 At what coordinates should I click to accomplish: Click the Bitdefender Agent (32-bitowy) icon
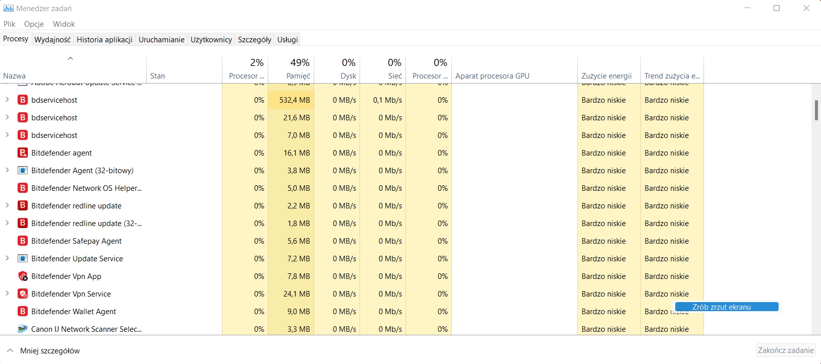(x=23, y=171)
